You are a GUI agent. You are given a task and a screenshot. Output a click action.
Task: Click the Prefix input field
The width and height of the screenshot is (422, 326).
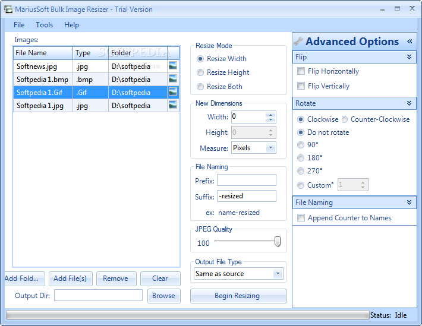[x=247, y=180]
